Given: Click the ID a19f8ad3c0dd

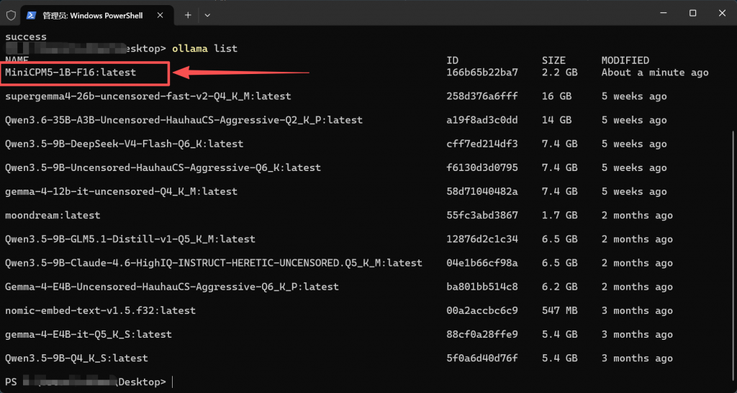Looking at the screenshot, I should pos(482,120).
